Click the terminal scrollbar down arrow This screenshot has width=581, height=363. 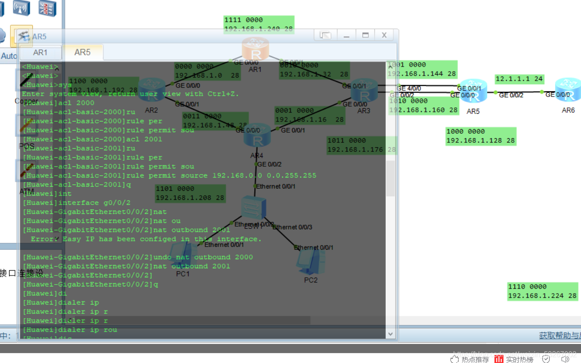[x=391, y=334]
